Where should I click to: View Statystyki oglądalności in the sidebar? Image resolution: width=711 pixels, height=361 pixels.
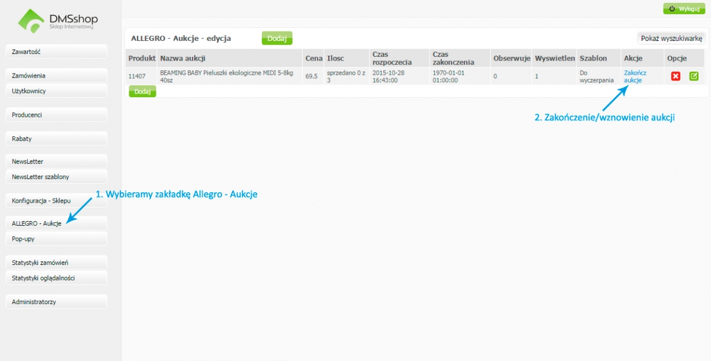pos(56,278)
